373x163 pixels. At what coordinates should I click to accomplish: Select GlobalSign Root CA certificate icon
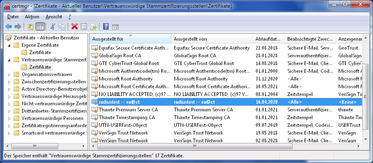click(x=95, y=56)
